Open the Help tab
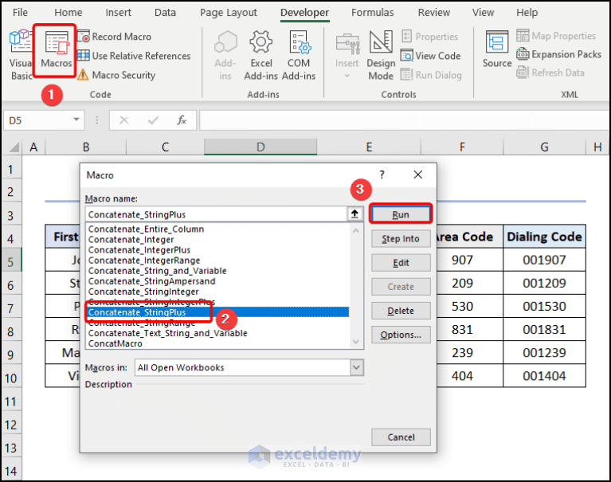 click(527, 13)
